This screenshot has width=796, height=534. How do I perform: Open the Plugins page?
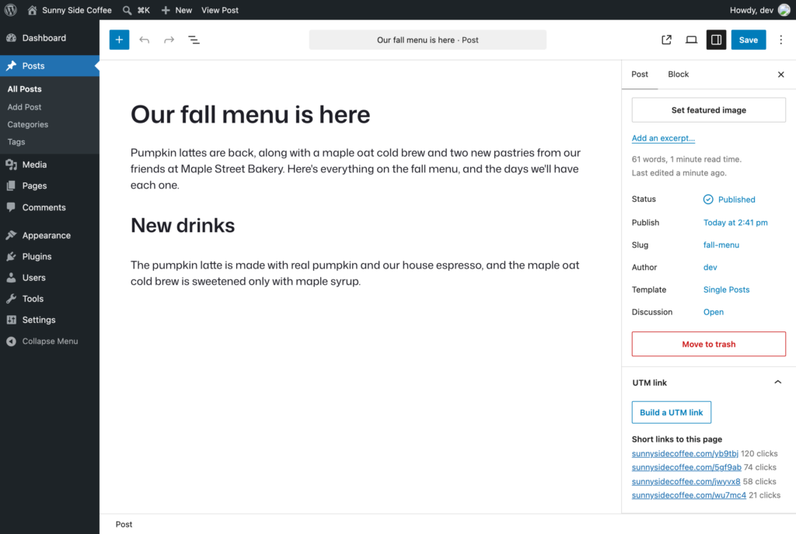point(37,256)
